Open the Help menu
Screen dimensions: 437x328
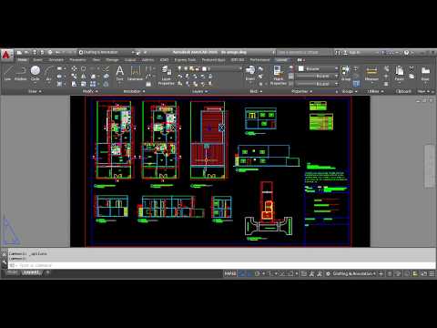(x=407, y=53)
